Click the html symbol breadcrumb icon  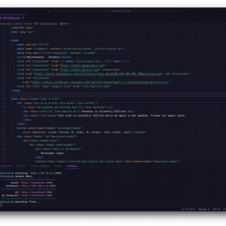61,24
